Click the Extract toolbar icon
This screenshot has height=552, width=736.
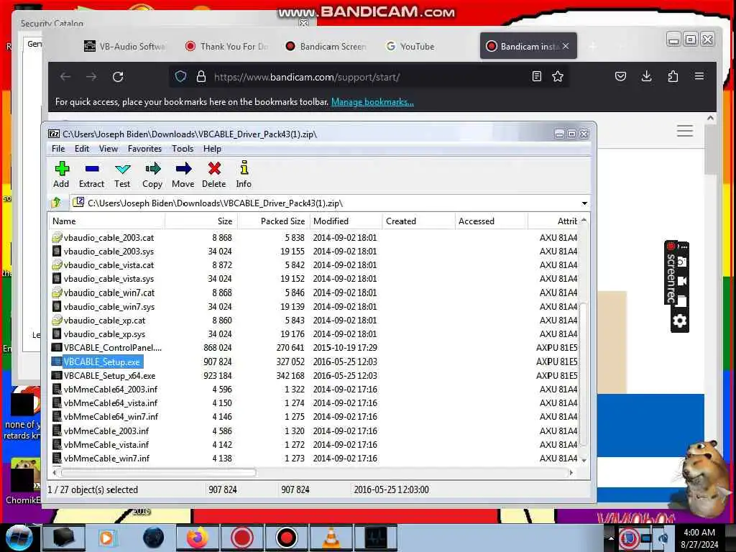(91, 175)
